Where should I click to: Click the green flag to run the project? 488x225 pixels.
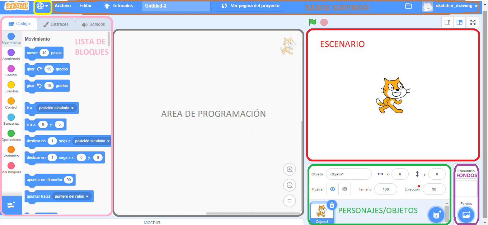tap(312, 22)
